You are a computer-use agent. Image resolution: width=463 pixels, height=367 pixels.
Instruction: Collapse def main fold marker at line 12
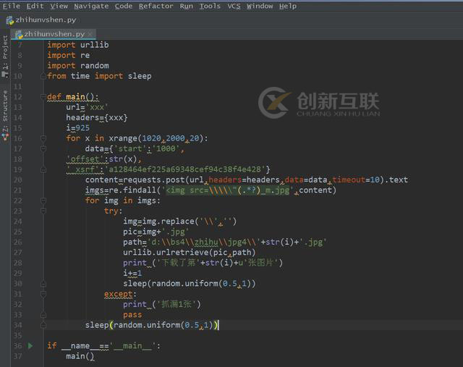coord(43,97)
